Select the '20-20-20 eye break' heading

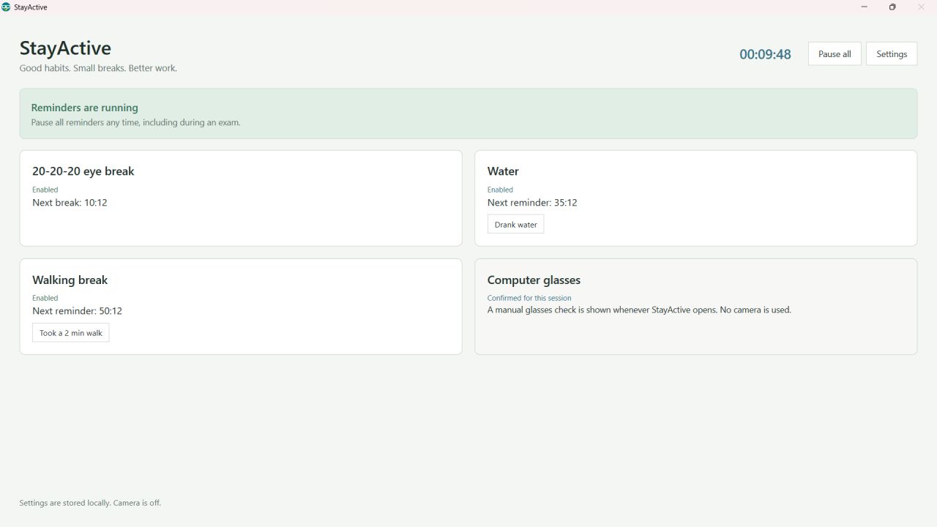pyautogui.click(x=83, y=171)
